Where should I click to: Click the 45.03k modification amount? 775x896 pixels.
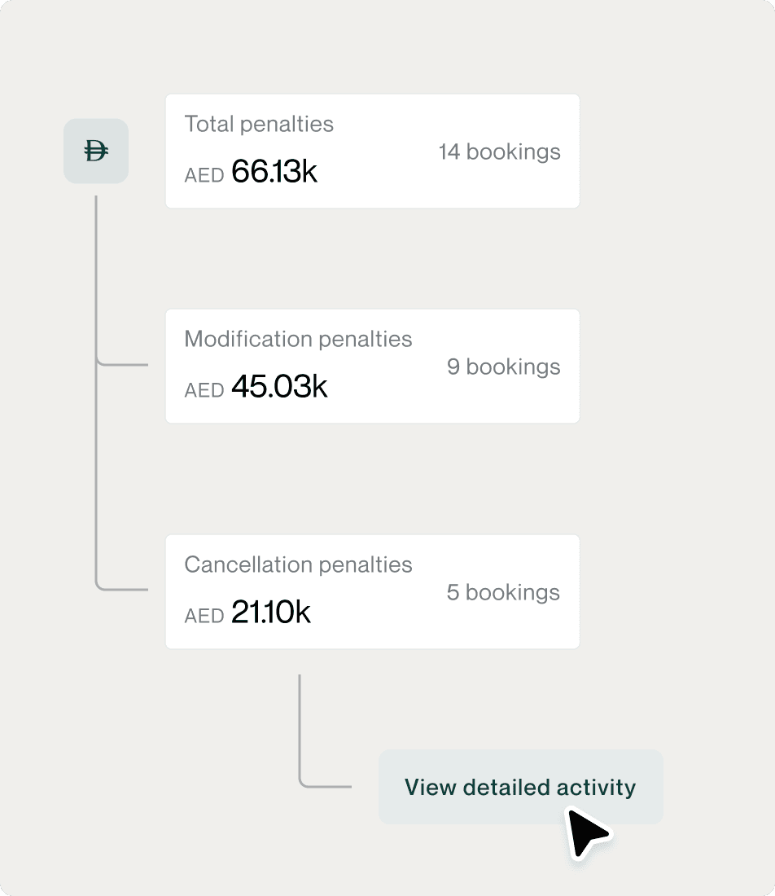[279, 387]
